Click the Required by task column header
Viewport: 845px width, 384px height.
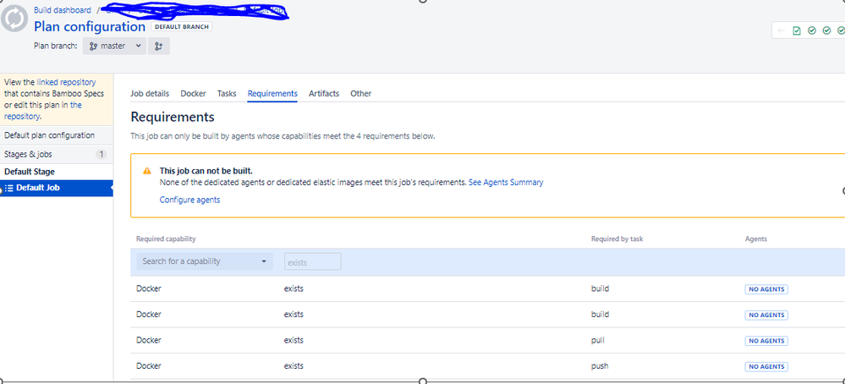pos(617,239)
